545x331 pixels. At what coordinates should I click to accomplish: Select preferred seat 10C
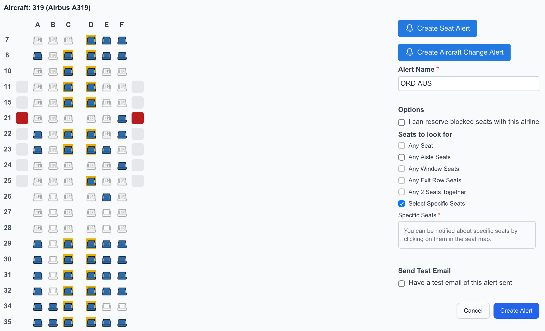point(68,71)
